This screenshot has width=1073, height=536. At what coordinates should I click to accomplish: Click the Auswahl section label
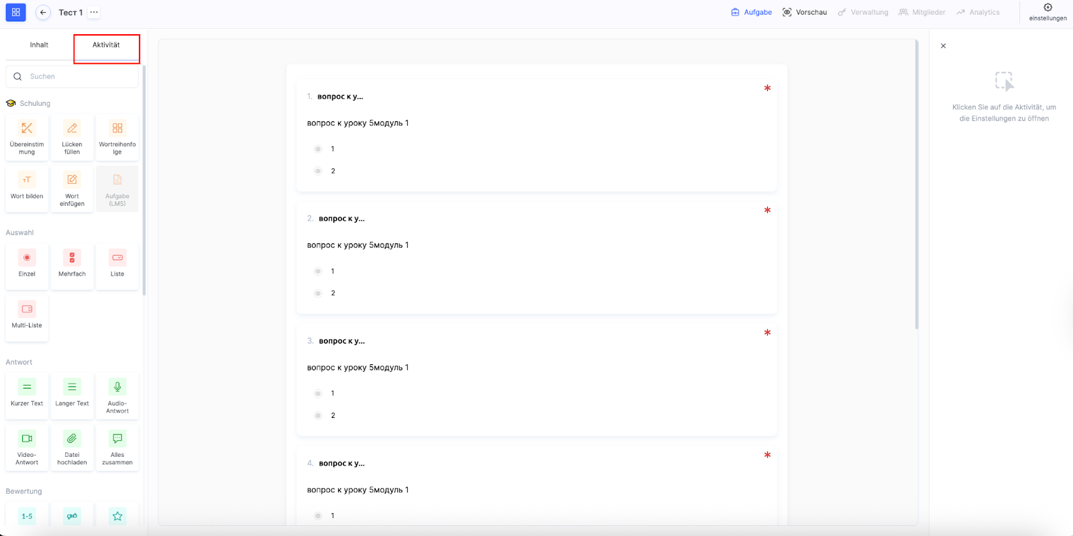coord(19,233)
